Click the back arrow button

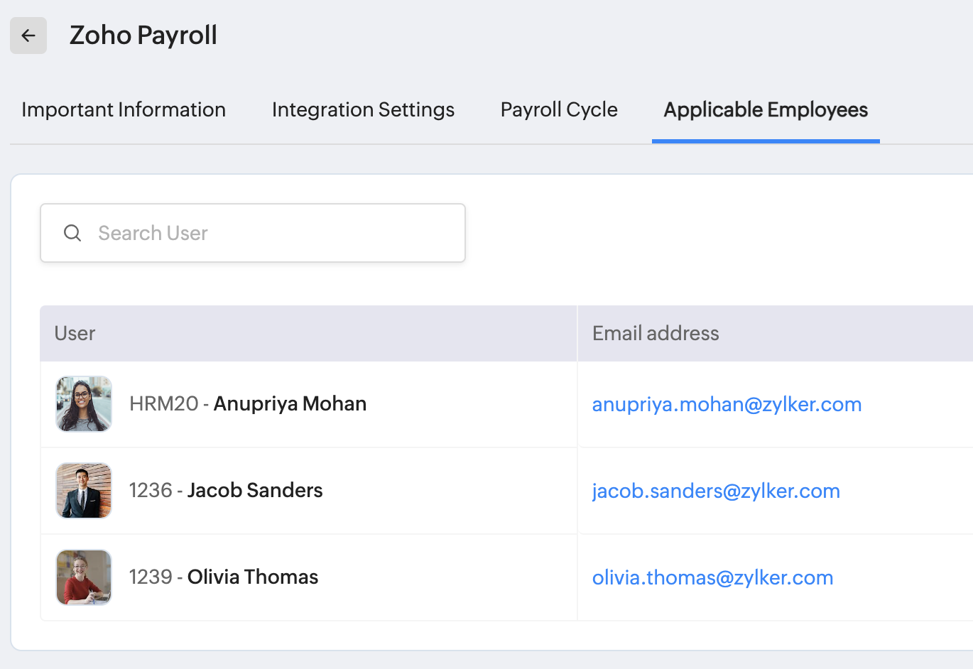28,36
